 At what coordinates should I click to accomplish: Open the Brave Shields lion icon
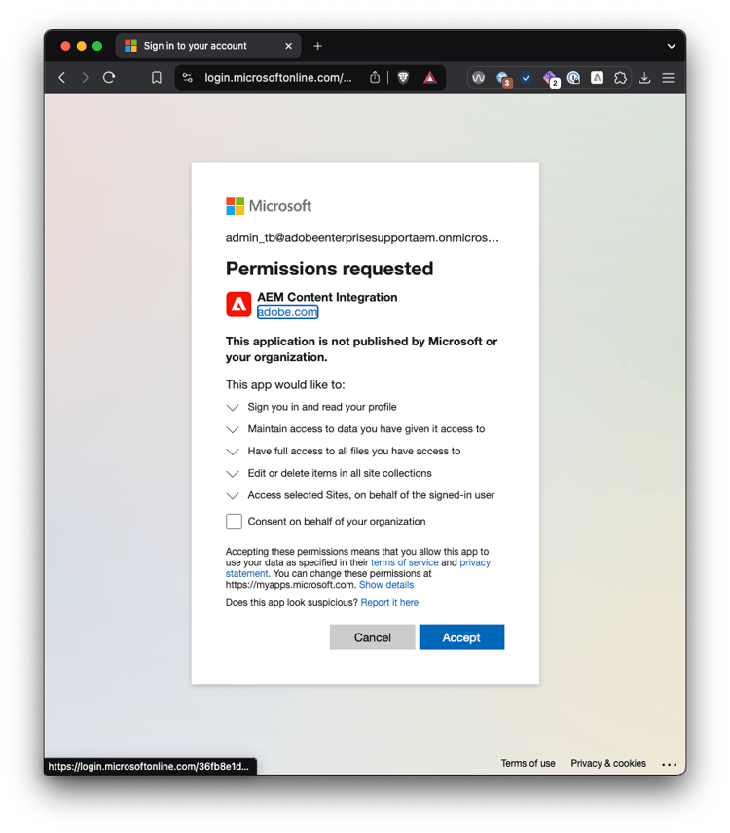403,78
